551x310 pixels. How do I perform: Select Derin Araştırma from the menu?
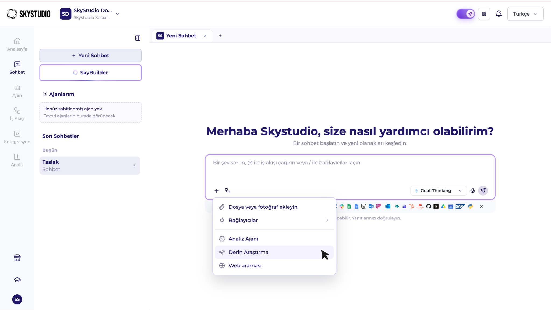[274, 252]
